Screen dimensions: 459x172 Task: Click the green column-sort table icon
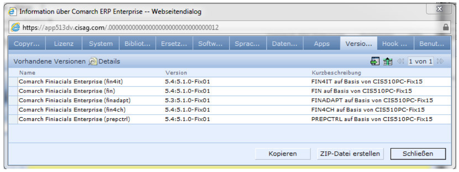[387, 62]
